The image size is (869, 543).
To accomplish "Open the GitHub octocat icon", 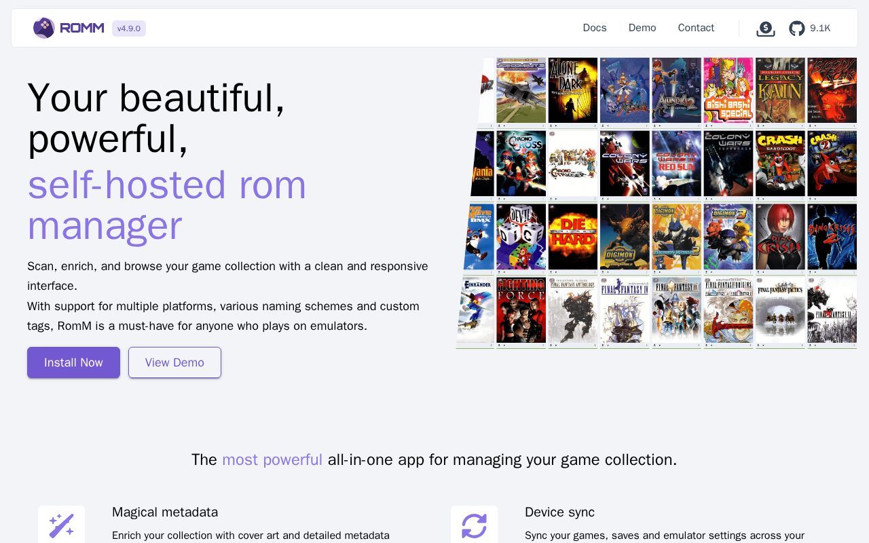I will 797,29.
